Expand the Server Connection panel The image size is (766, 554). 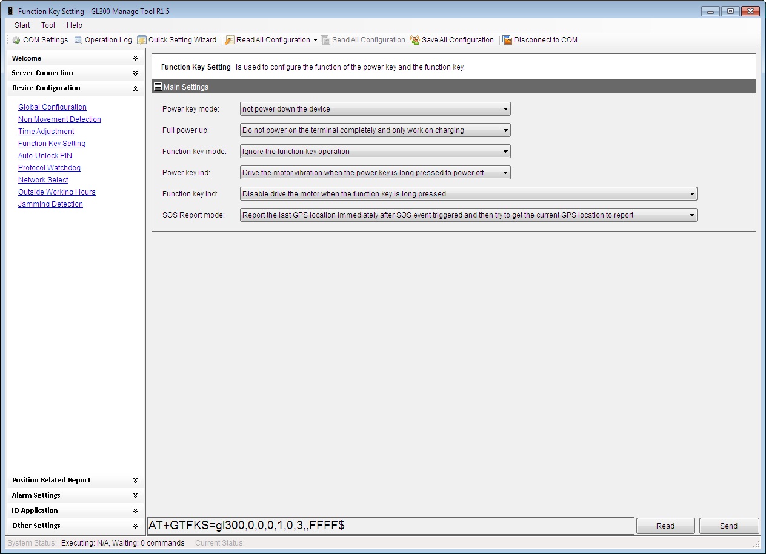(75, 73)
